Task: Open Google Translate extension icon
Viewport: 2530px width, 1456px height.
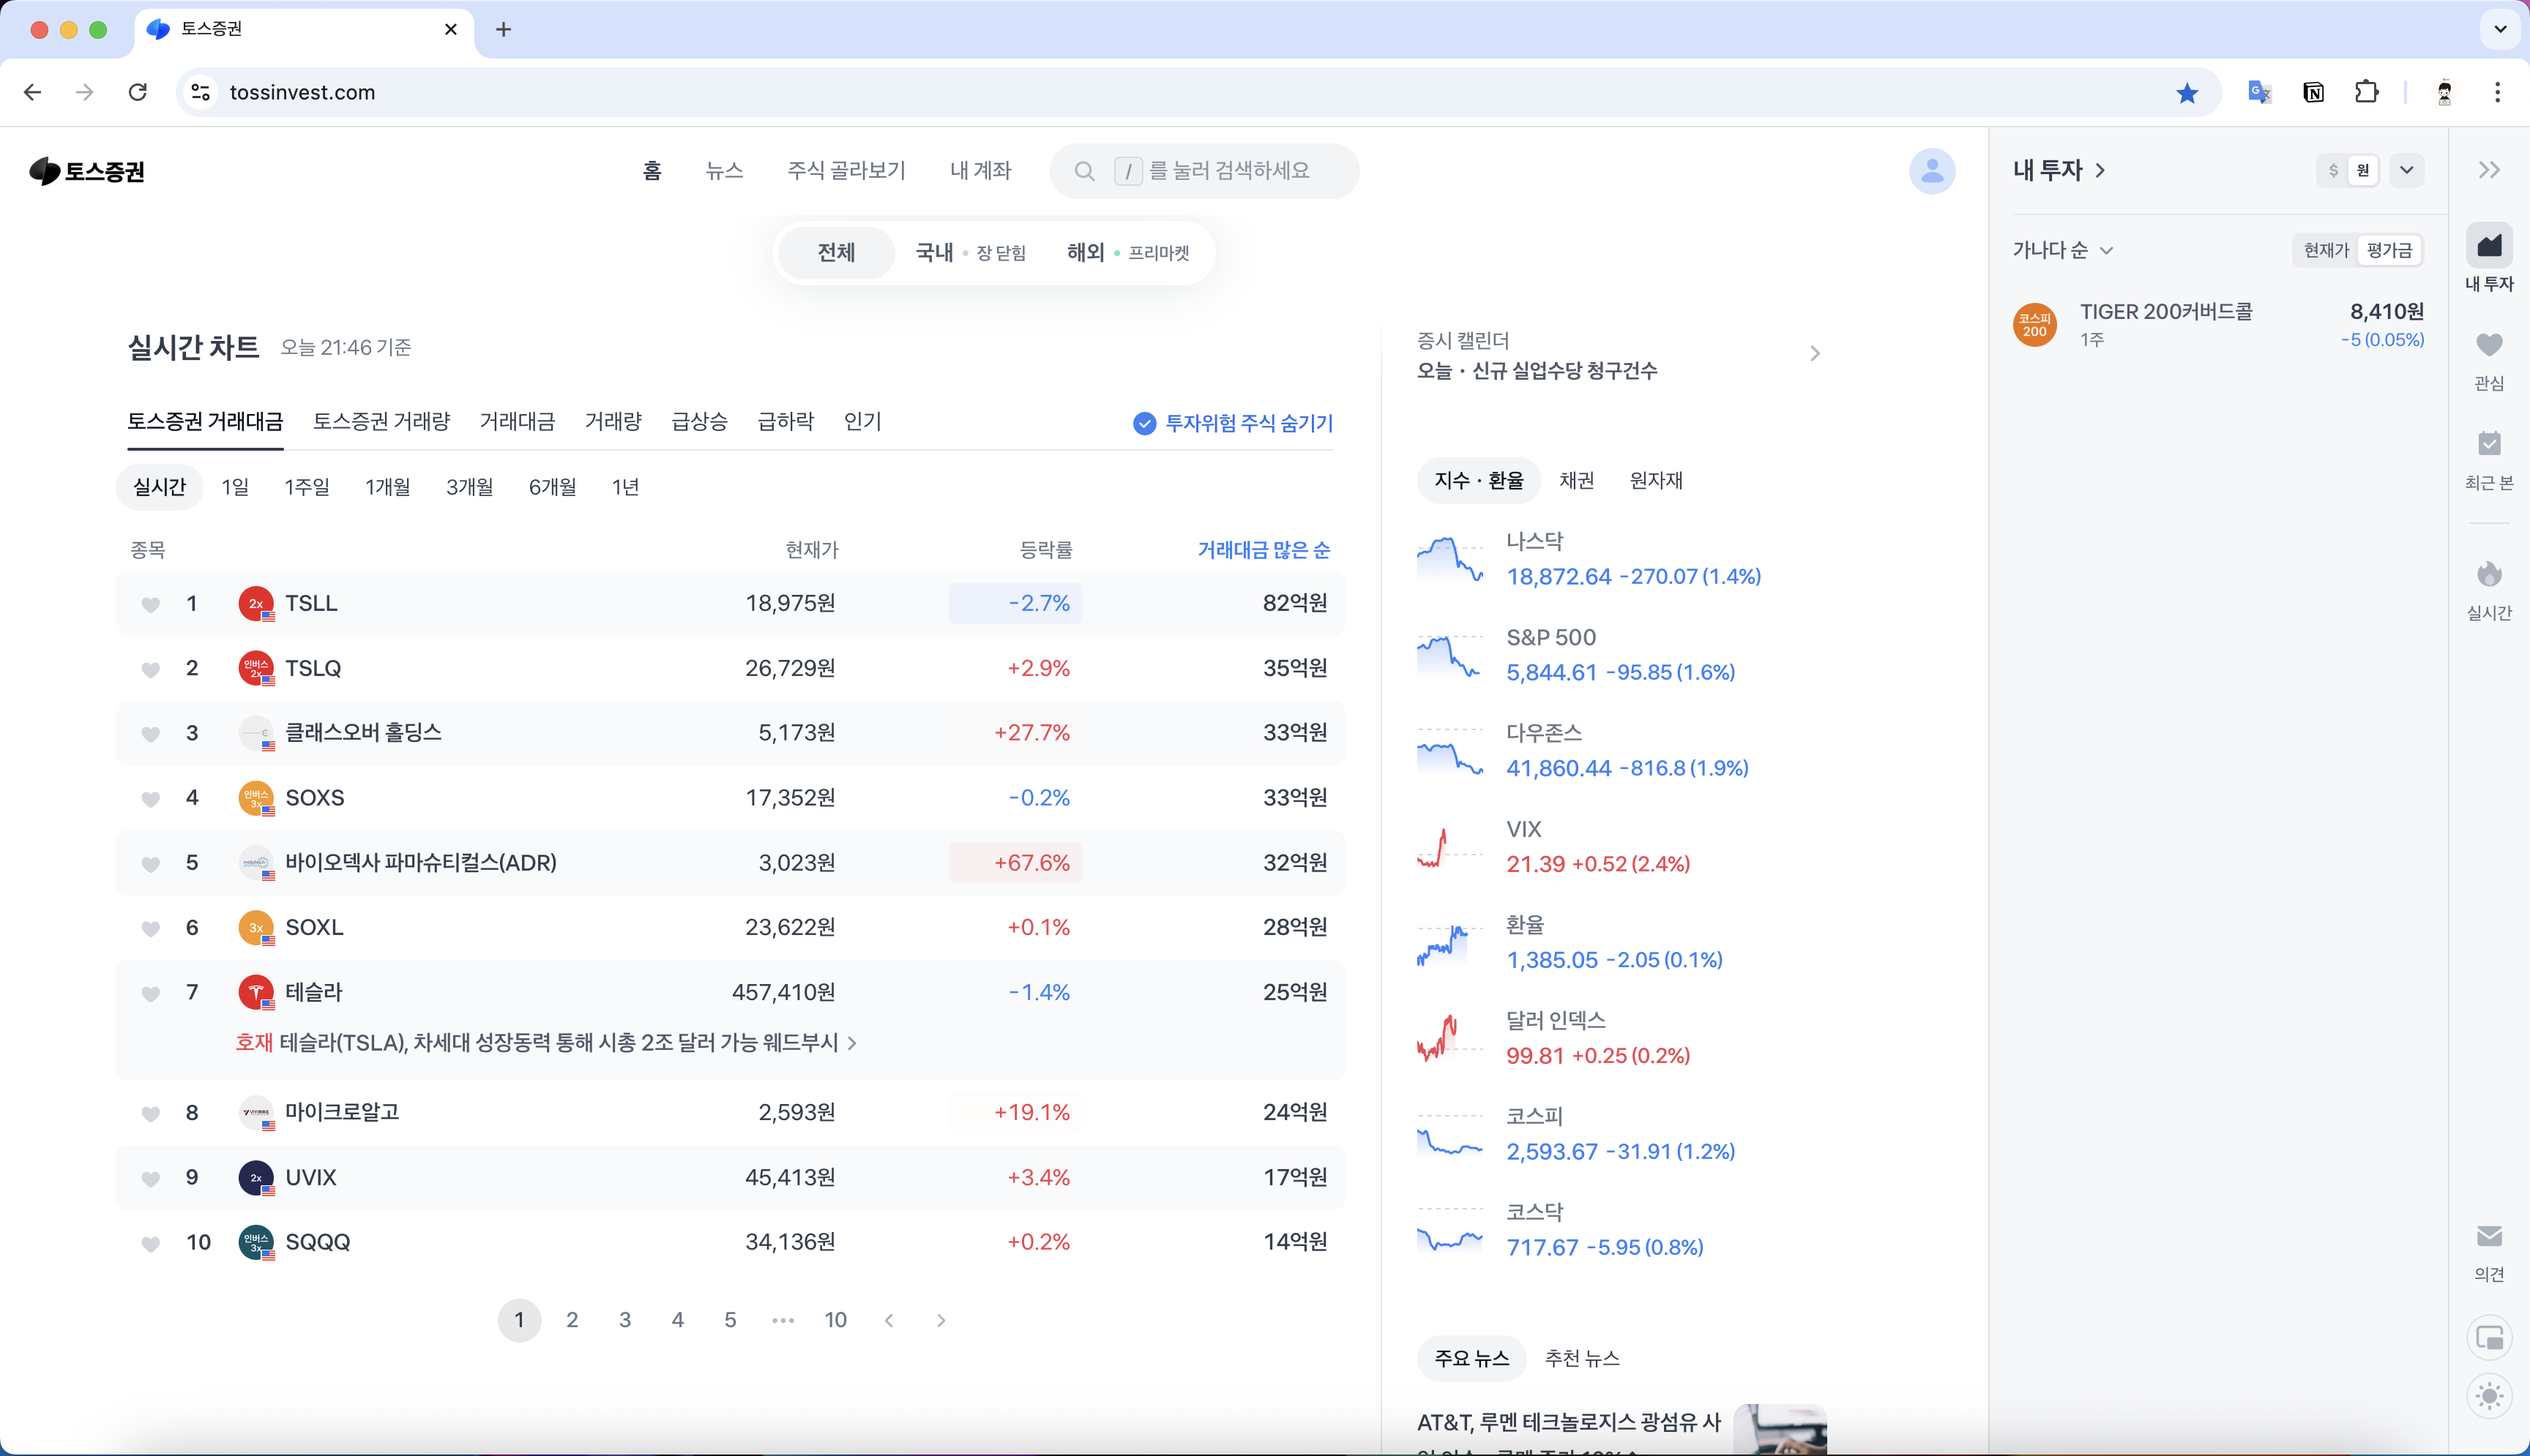Action: [x=2259, y=93]
